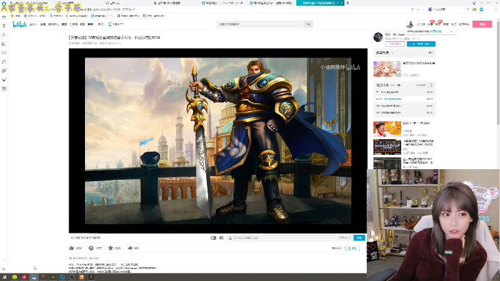Open '2021' recommended video title
Screen dimensions: 500x281
point(416,123)
